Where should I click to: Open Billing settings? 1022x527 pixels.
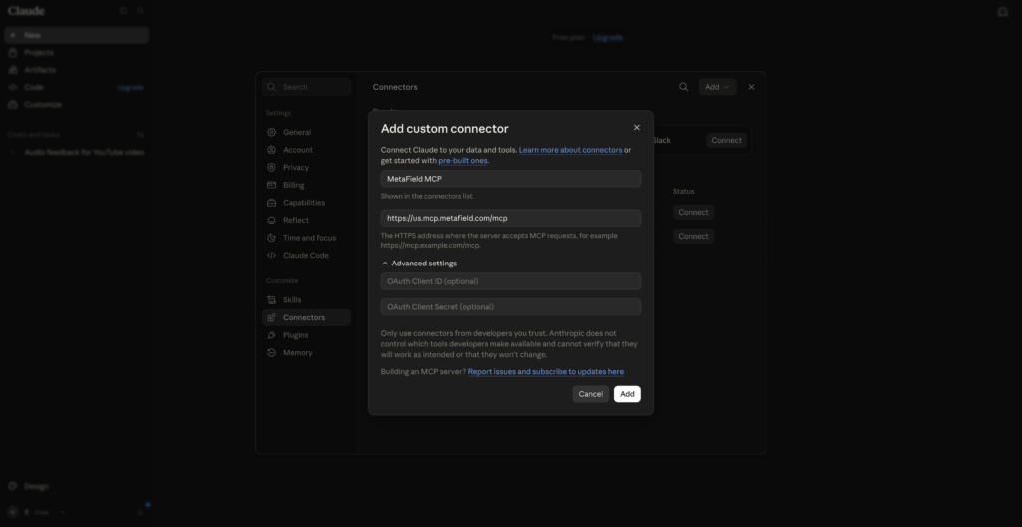(306, 185)
